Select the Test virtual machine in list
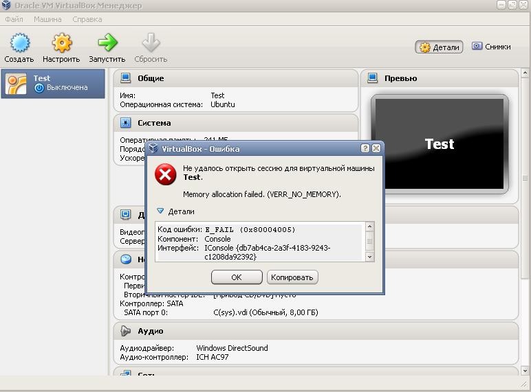The width and height of the screenshot is (531, 392). (53, 84)
